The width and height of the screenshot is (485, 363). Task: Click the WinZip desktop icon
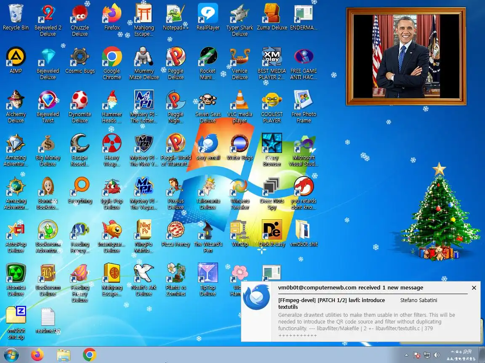(240, 233)
